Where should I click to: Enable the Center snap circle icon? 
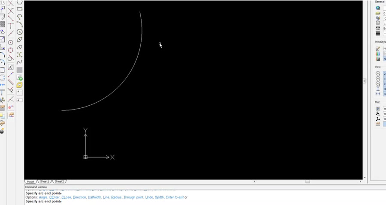[x=11, y=42]
